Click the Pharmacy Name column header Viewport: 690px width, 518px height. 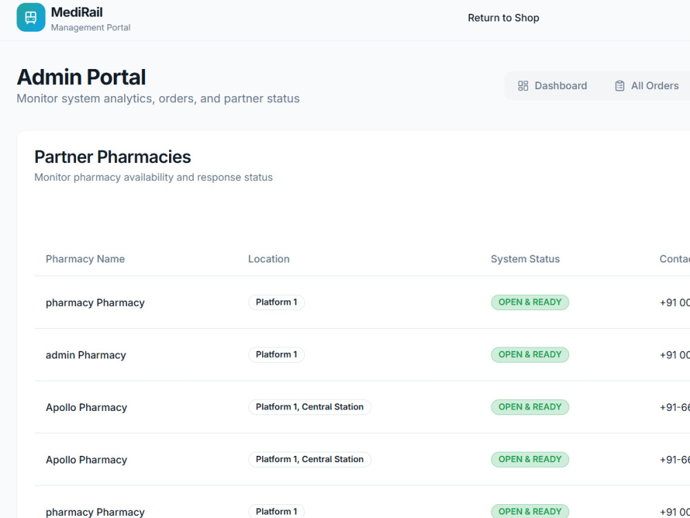(86, 259)
